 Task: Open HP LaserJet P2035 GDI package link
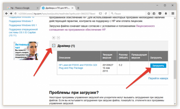[x=78, y=66]
